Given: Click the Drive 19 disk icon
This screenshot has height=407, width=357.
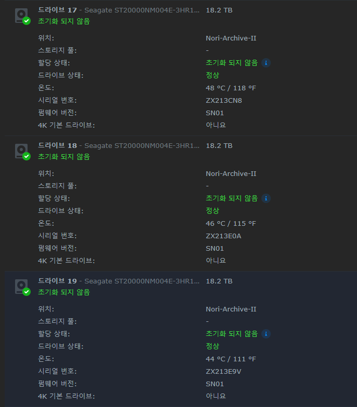Looking at the screenshot, I should (x=22, y=288).
